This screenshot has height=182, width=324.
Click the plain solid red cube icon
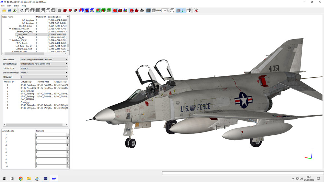point(65,10)
